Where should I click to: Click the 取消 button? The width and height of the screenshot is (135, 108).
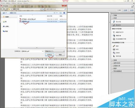(x=60, y=55)
